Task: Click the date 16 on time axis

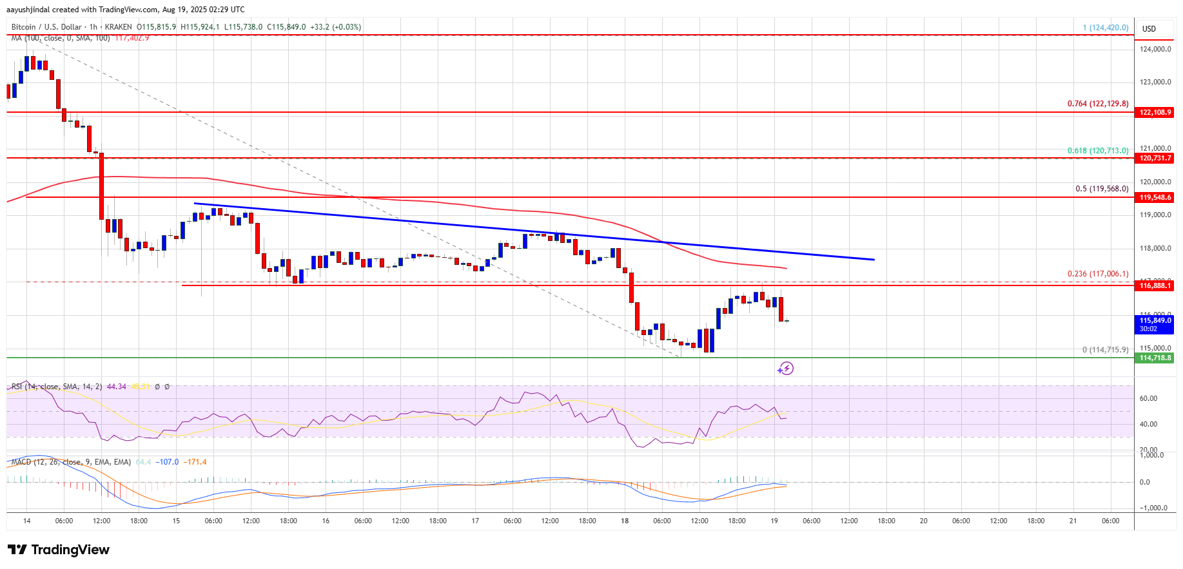Action: [x=326, y=521]
